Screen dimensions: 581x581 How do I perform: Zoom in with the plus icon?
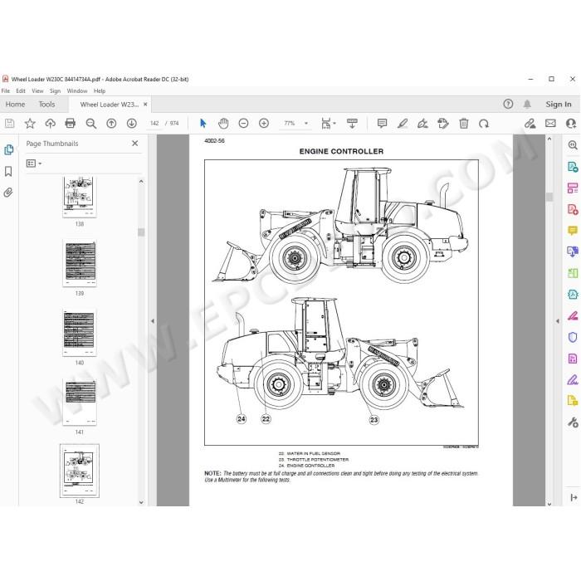point(264,124)
